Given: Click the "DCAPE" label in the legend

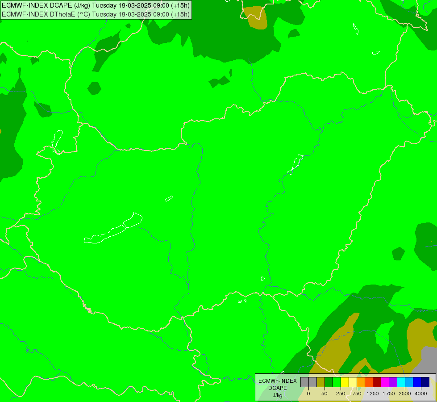Looking at the screenshot, I should (x=278, y=388).
